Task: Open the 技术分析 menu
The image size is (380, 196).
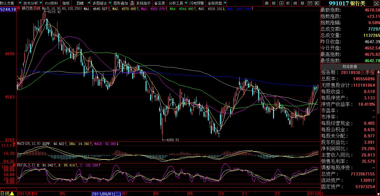Action: 30,3
